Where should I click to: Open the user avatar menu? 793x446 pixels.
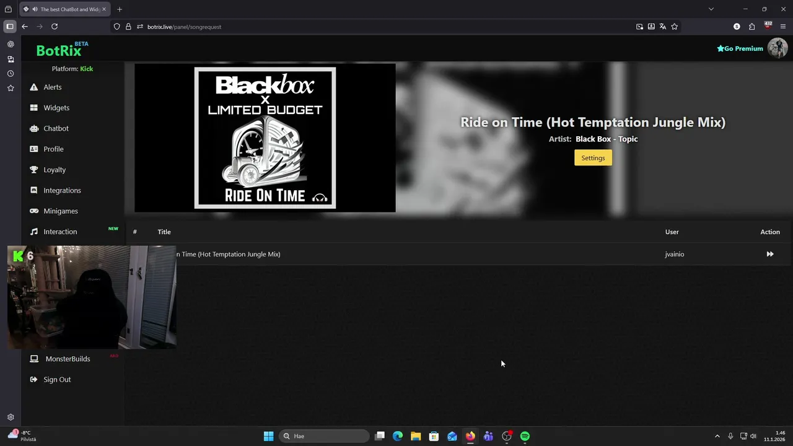(777, 48)
